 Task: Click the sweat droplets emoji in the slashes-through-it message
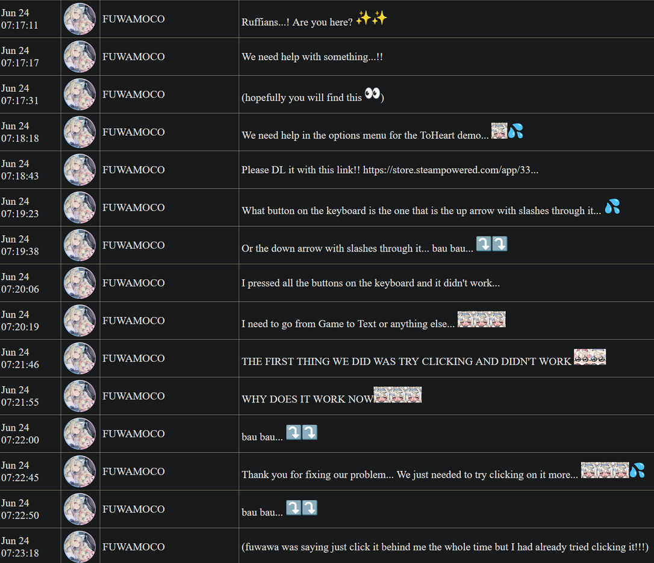click(612, 206)
